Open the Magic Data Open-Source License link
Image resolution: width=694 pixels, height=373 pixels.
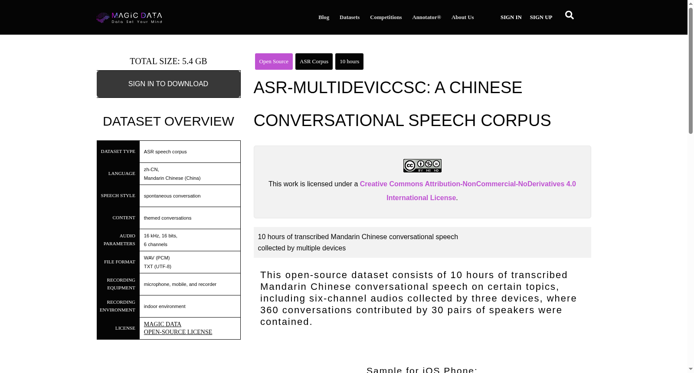[178, 328]
